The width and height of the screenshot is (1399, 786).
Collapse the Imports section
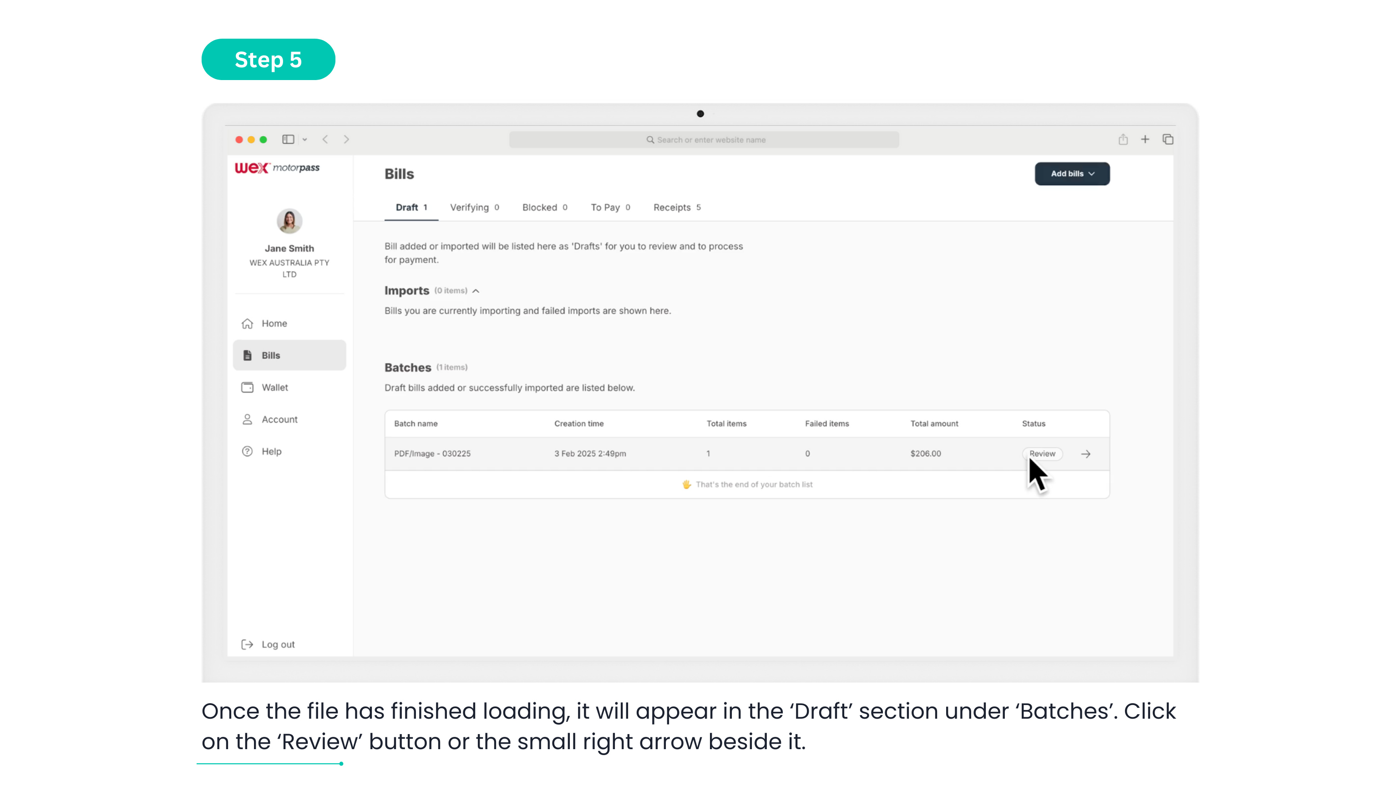pyautogui.click(x=476, y=291)
